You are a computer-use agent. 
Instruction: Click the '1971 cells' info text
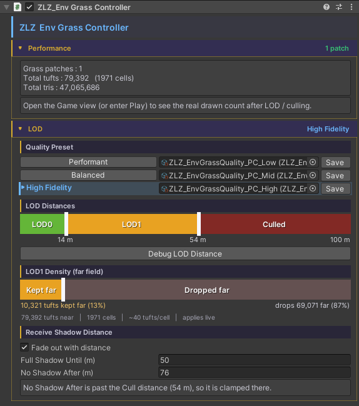pos(101,317)
